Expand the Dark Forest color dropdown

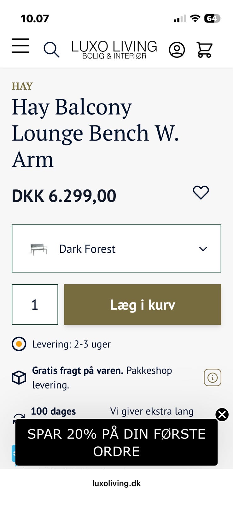click(x=116, y=248)
